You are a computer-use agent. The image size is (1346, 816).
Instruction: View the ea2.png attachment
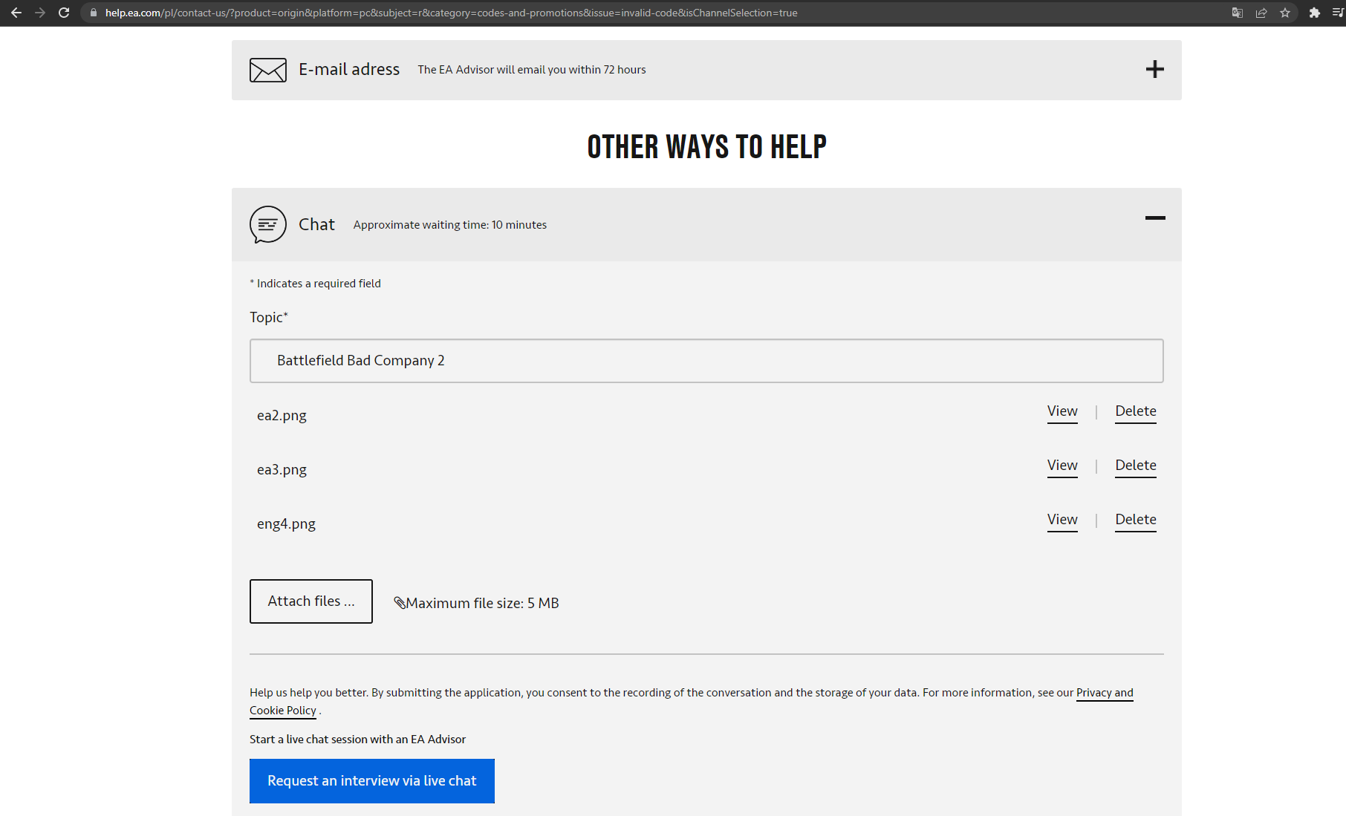pos(1062,411)
